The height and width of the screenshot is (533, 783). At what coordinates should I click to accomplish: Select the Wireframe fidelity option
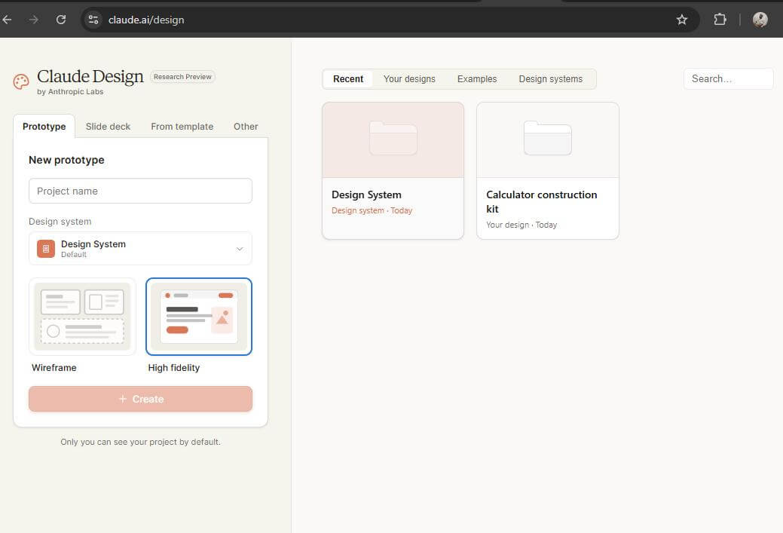coord(82,317)
